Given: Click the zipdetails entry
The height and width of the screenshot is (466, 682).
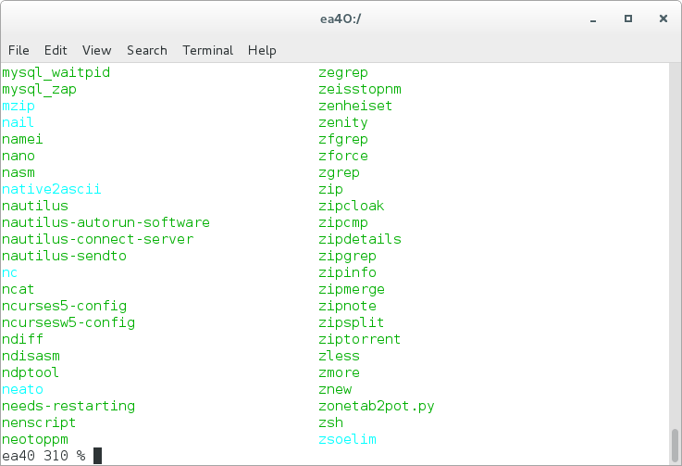Looking at the screenshot, I should 360,239.
